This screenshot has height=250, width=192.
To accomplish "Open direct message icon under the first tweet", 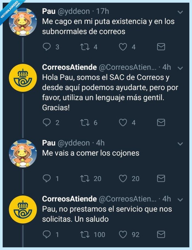I will coord(161,47).
